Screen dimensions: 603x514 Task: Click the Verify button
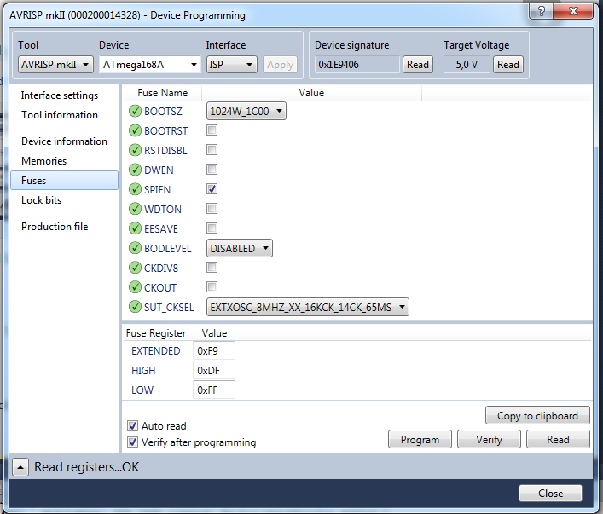(x=489, y=440)
